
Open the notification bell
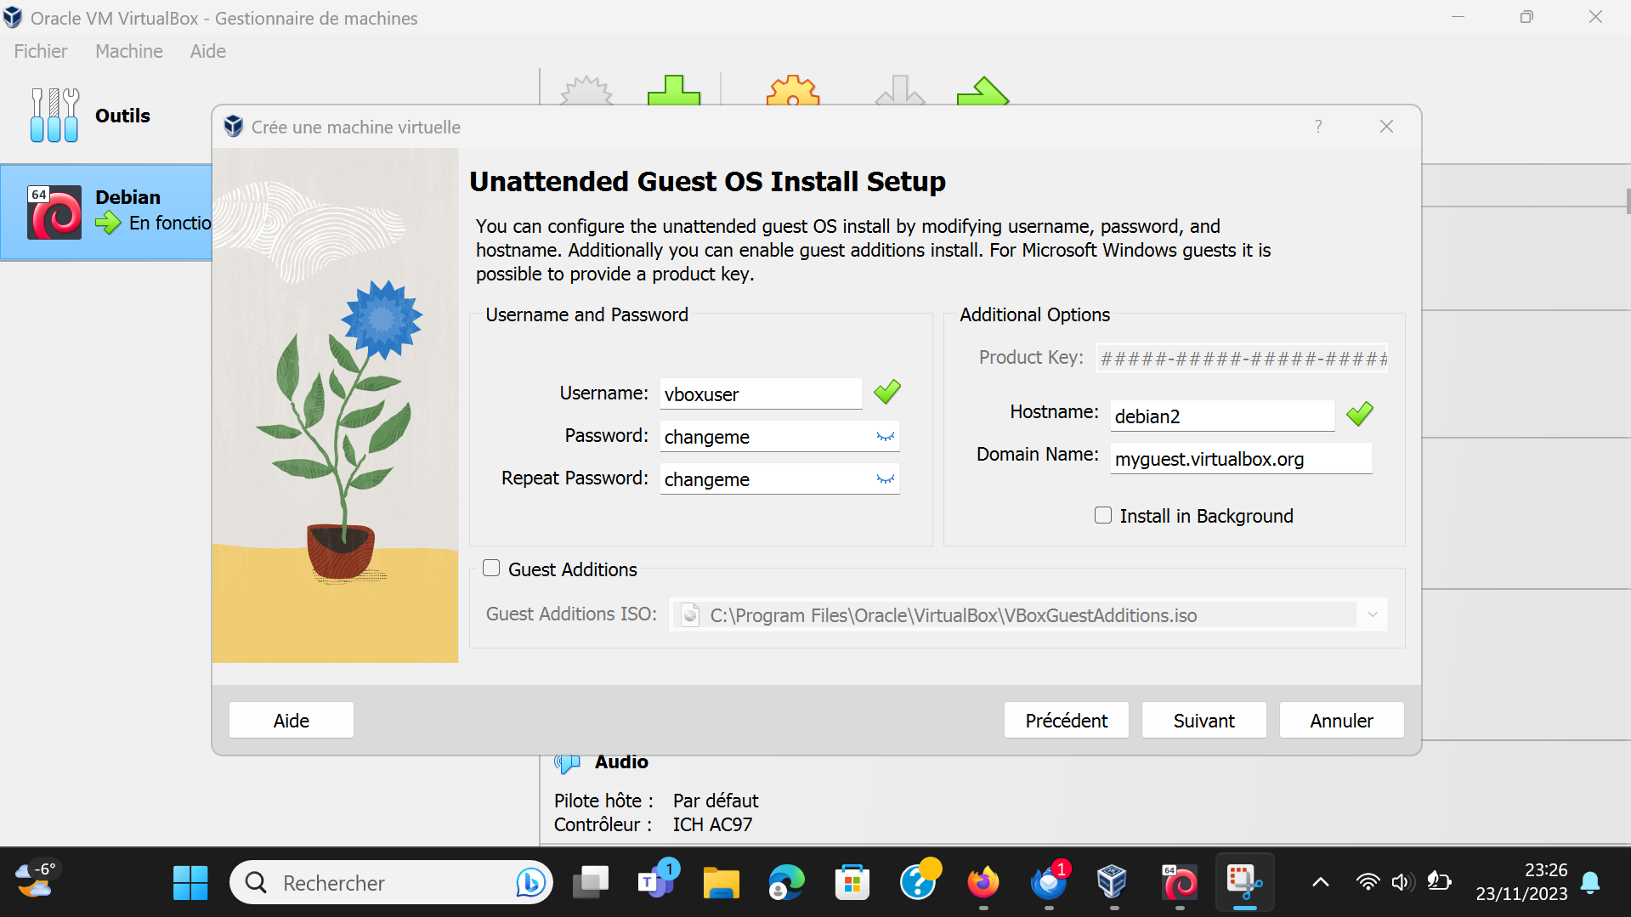[1590, 883]
